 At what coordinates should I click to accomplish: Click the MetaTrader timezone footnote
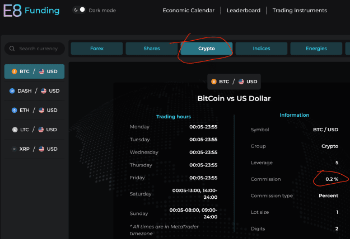[x=164, y=230]
